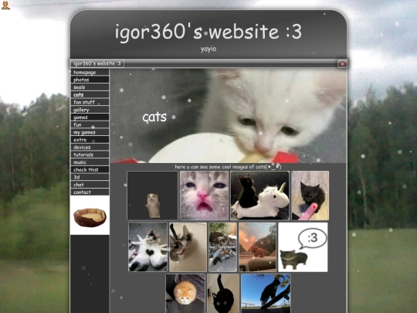This screenshot has width=417, height=313.
Task: Open the seals section
Action: (x=90, y=87)
